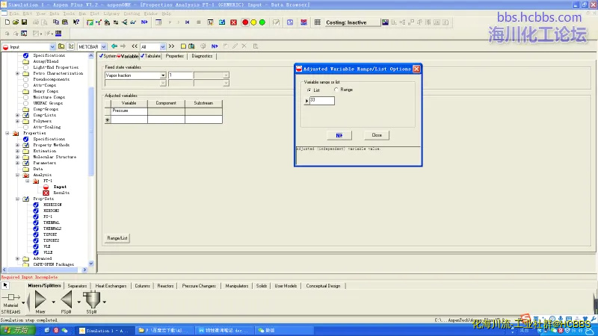Open the Input form dropdown in the Data Browser
This screenshot has height=336, width=598.
[x=52, y=47]
